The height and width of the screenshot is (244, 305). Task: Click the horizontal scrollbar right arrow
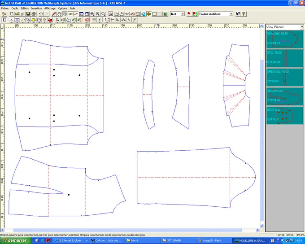point(257,230)
